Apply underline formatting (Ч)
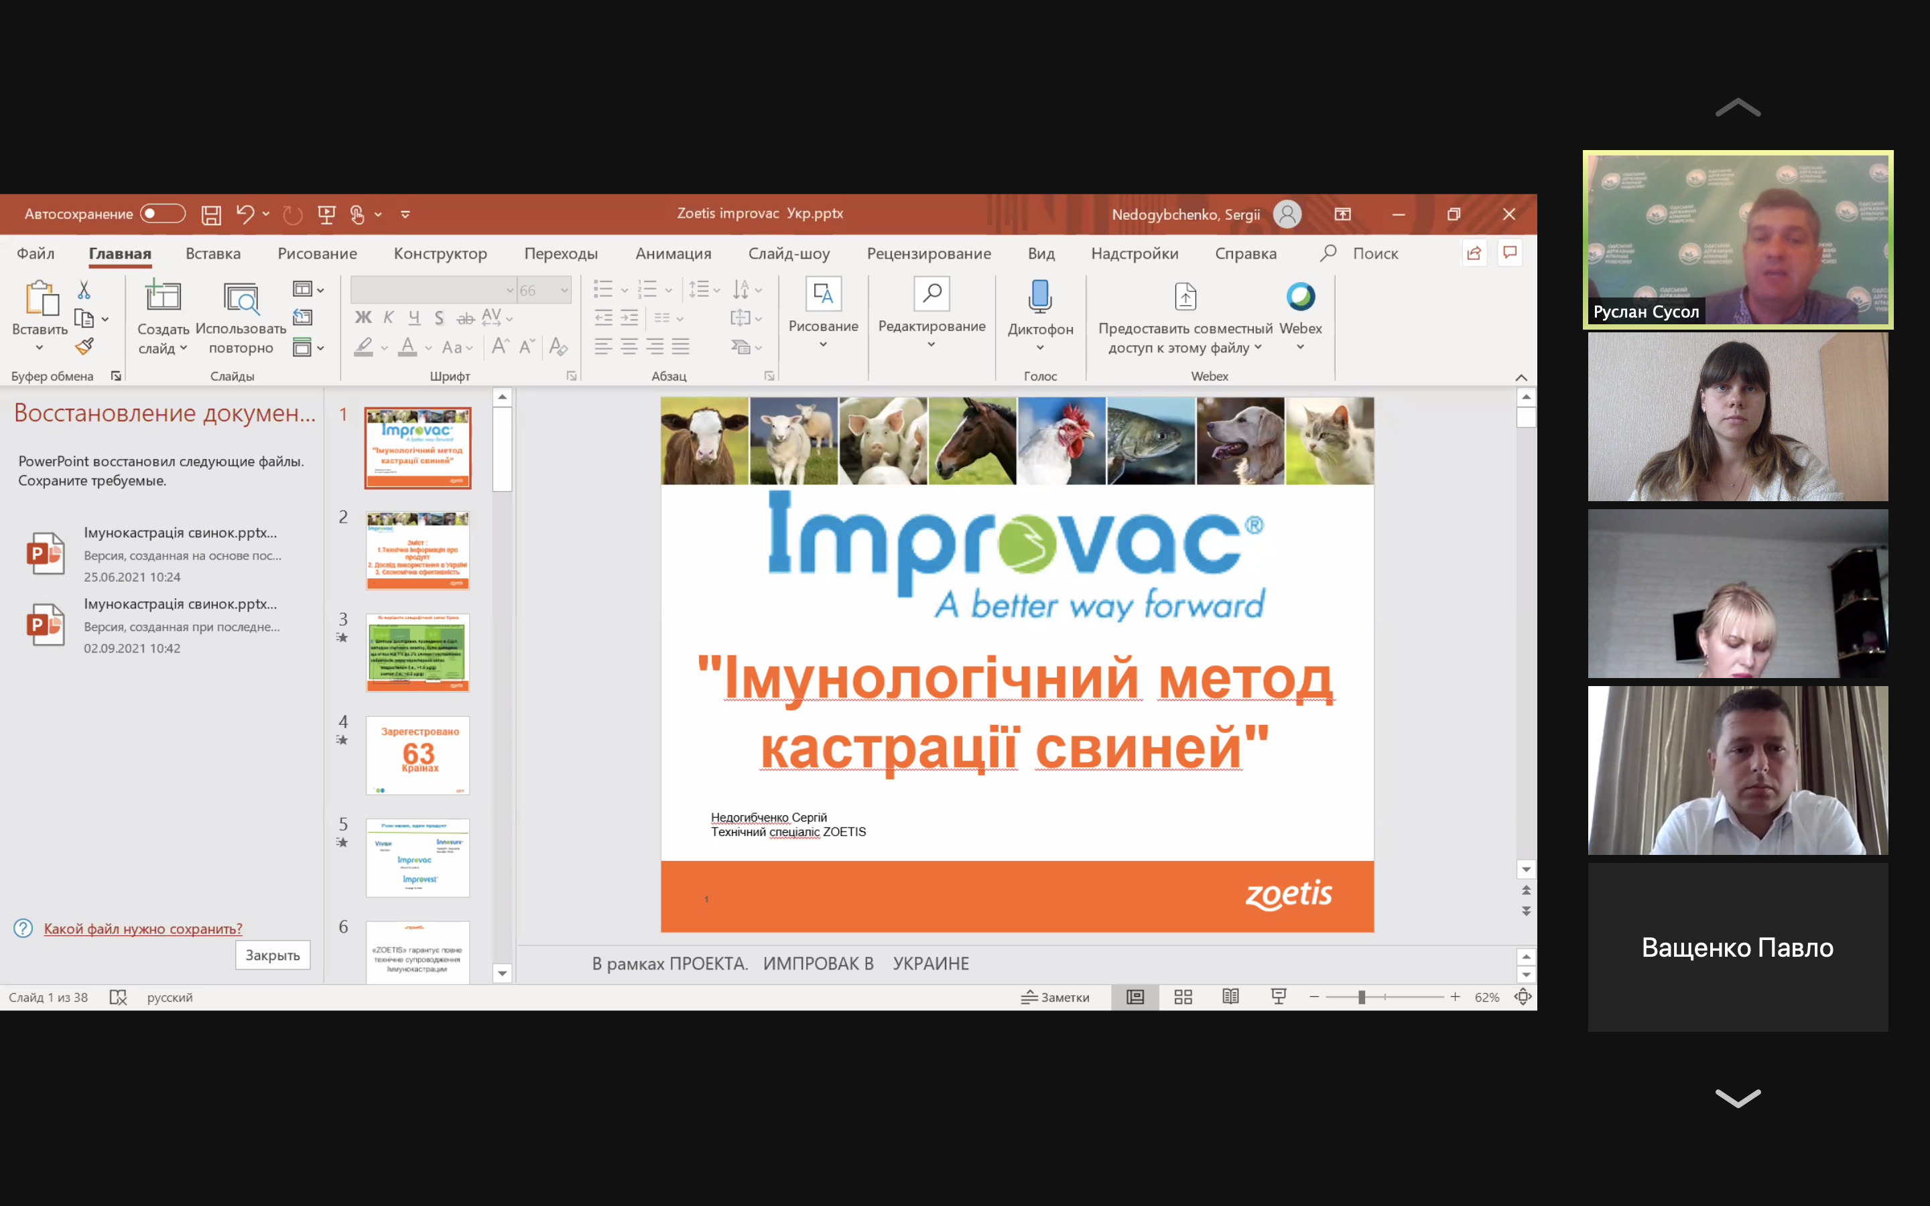Image resolution: width=1930 pixels, height=1206 pixels. pos(414,318)
